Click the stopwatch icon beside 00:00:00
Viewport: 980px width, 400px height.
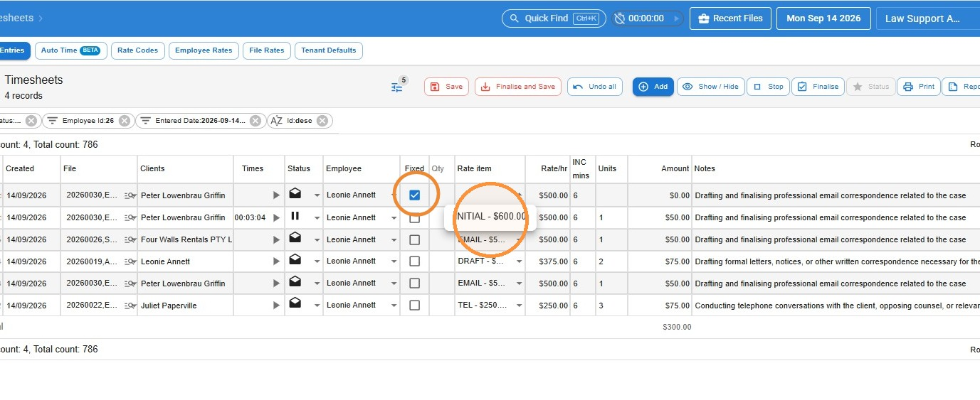[x=620, y=18]
